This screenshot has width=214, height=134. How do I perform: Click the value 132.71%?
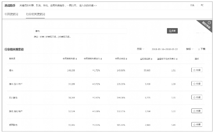point(121,111)
